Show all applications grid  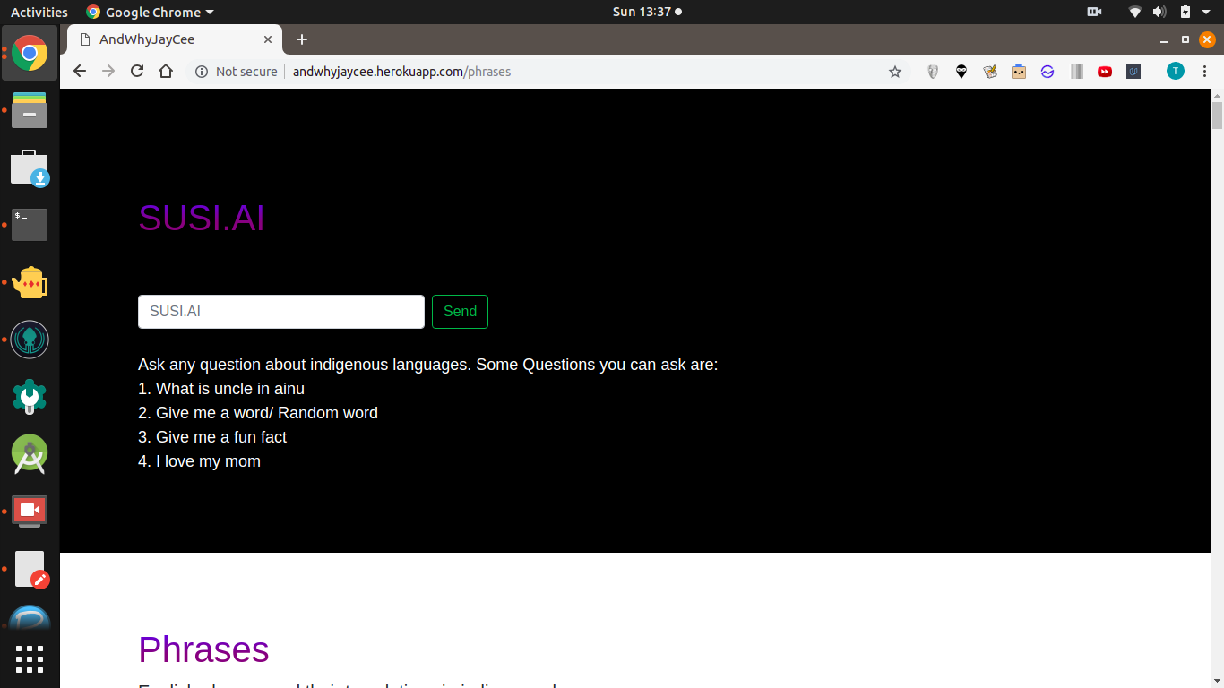(30, 658)
